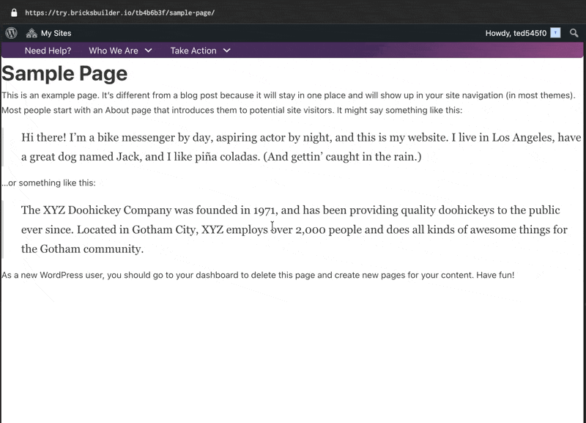586x423 pixels.
Task: Click the XYZ Doohickey Company quote block
Action: (293, 229)
